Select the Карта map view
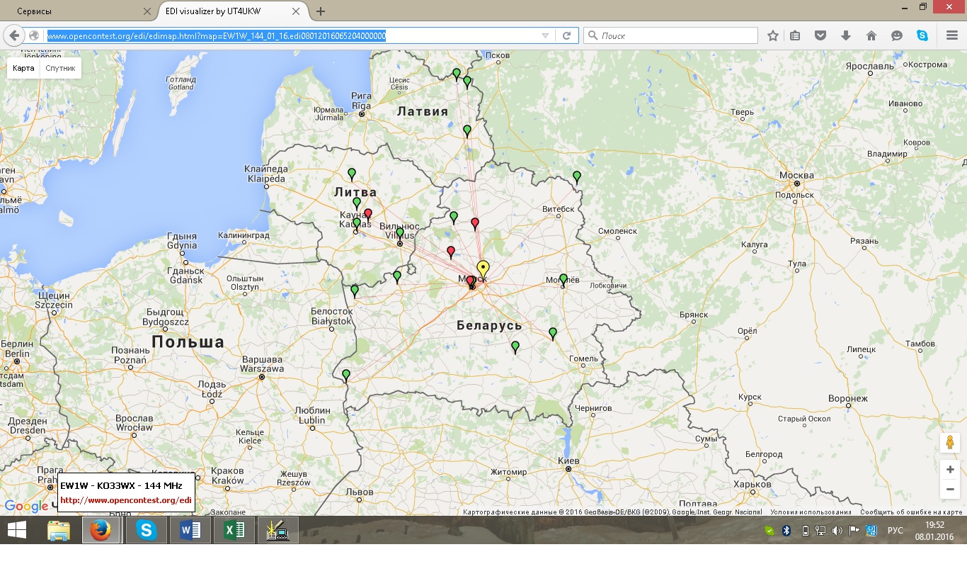 23,68
